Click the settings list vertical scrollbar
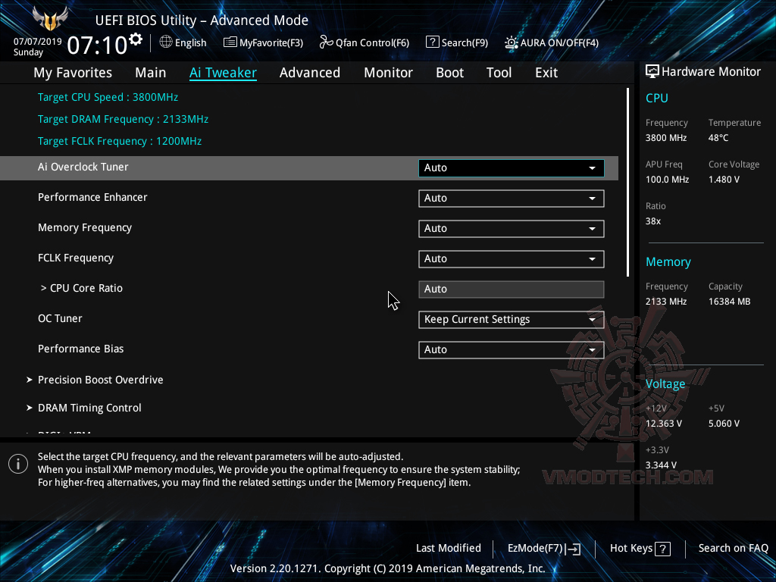 coord(627,182)
